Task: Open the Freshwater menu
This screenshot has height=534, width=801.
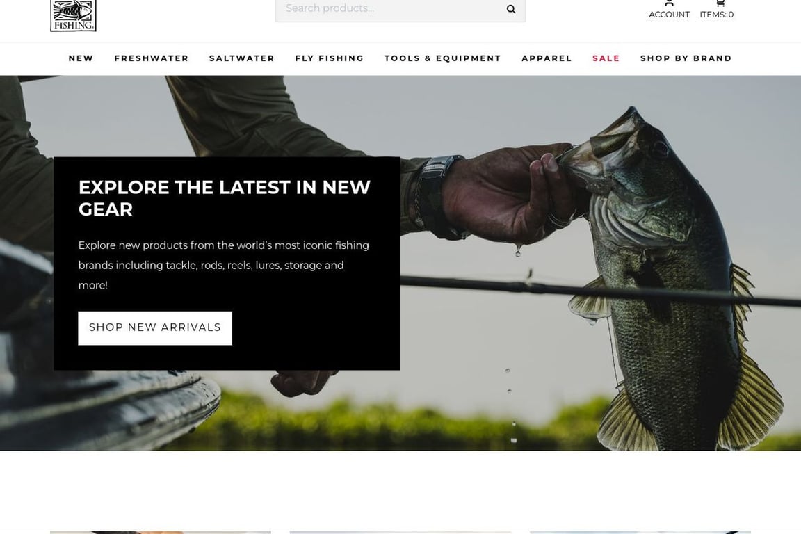Action: [x=151, y=58]
